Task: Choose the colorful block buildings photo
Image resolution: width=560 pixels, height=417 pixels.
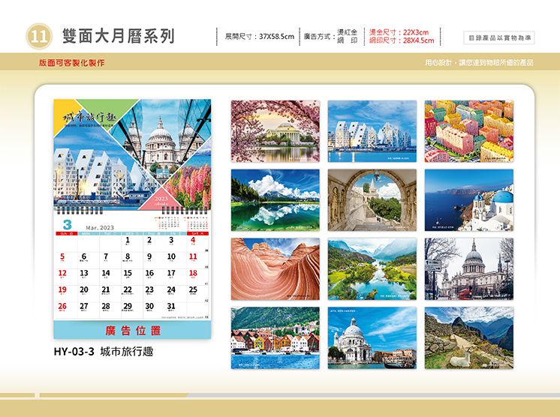Action: pos(468,131)
